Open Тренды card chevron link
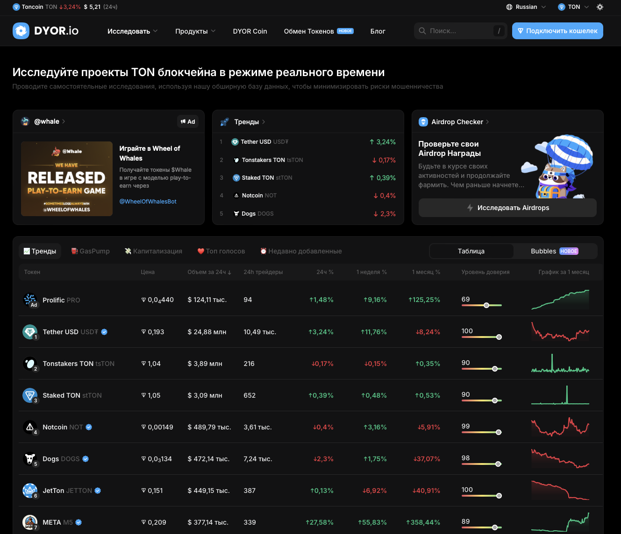 coord(264,122)
